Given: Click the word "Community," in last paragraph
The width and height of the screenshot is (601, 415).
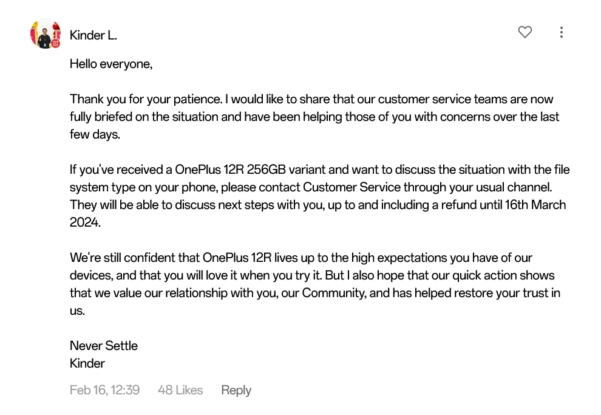Looking at the screenshot, I should click(x=334, y=293).
